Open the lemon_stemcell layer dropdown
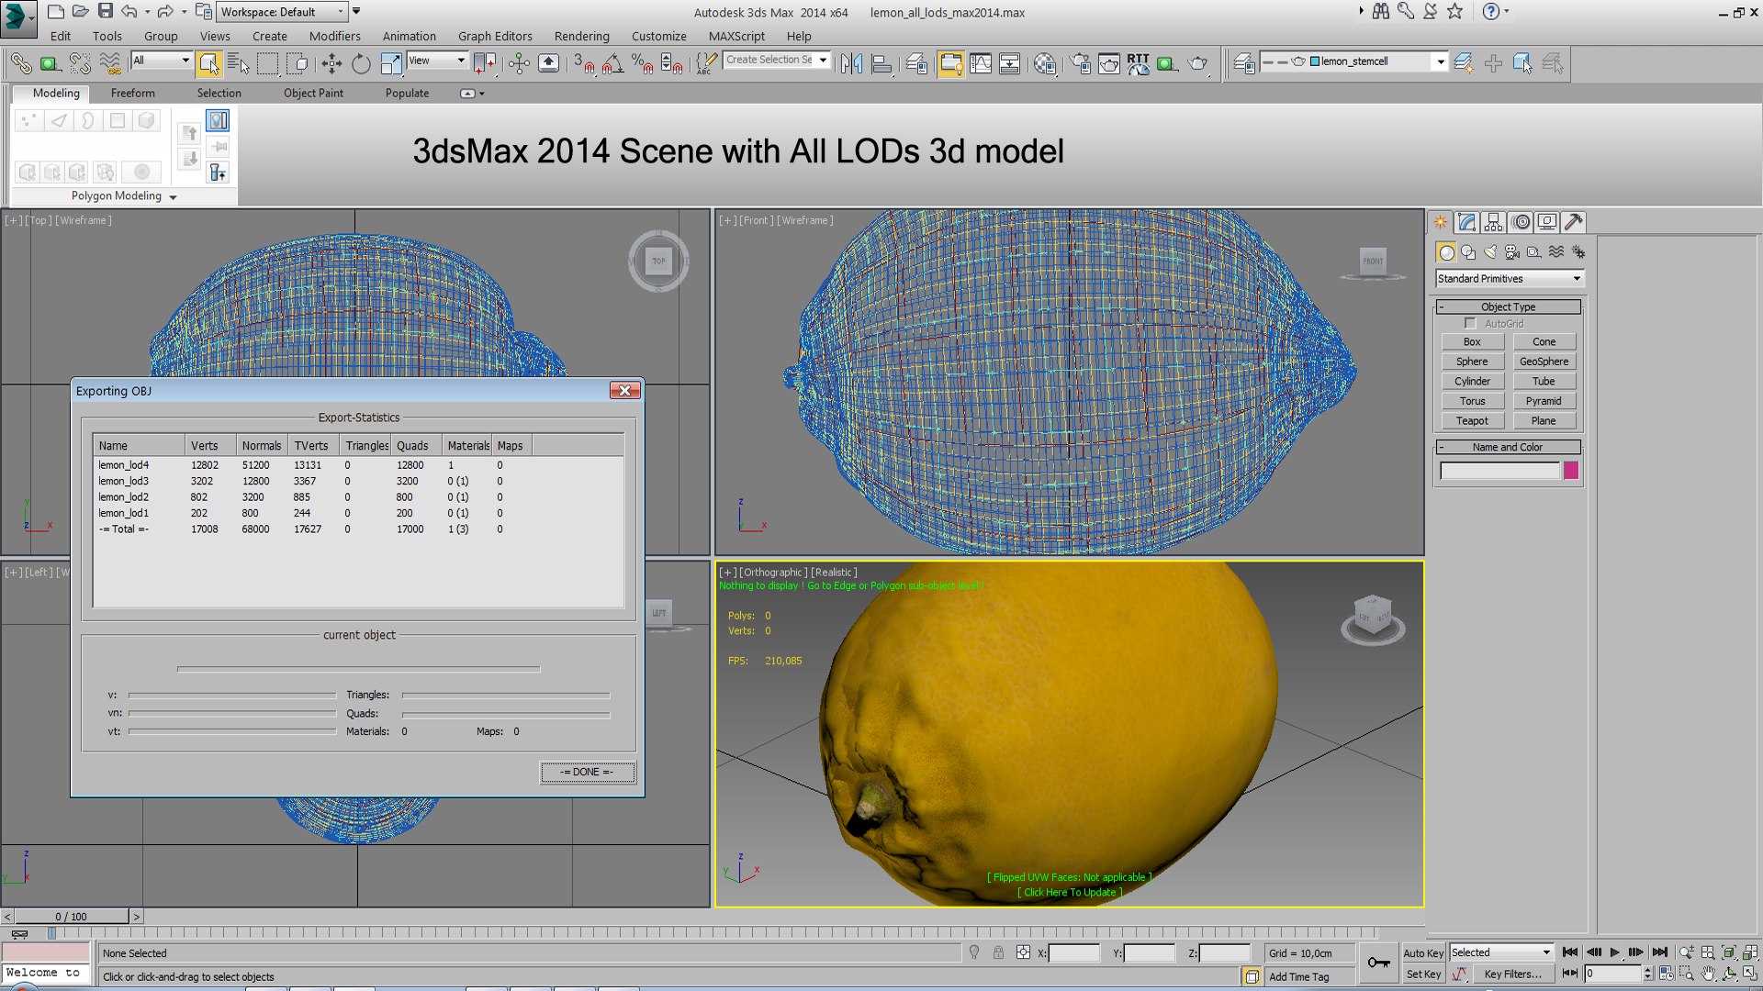 point(1353,61)
